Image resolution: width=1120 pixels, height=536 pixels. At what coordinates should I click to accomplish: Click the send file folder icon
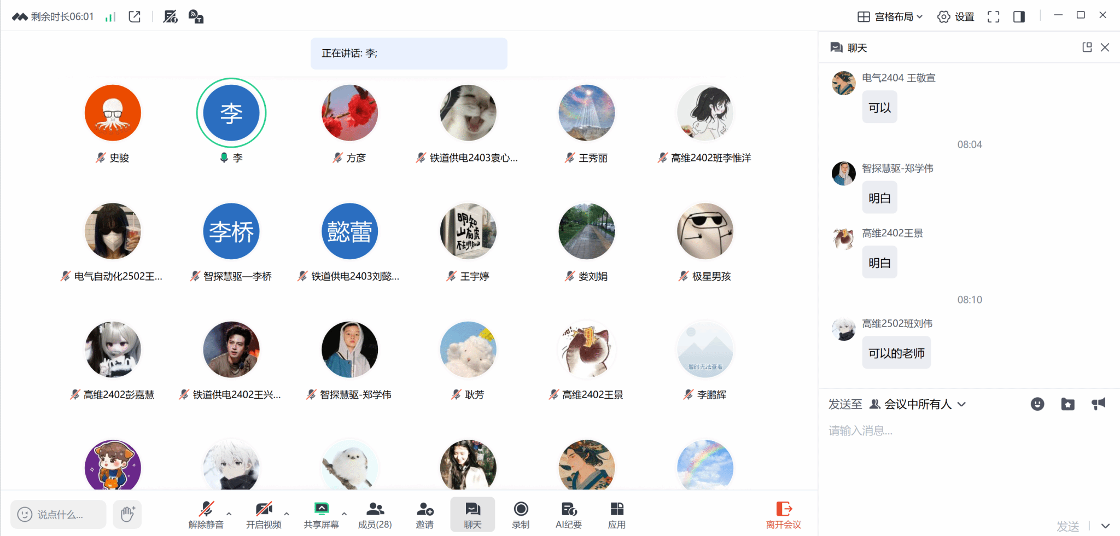(1067, 404)
